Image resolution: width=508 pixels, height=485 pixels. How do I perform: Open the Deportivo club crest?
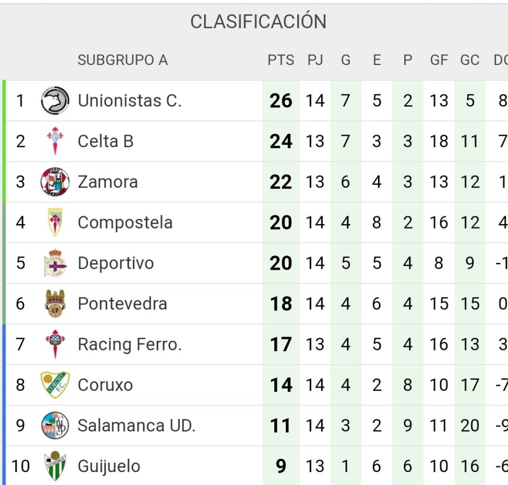coord(55,263)
